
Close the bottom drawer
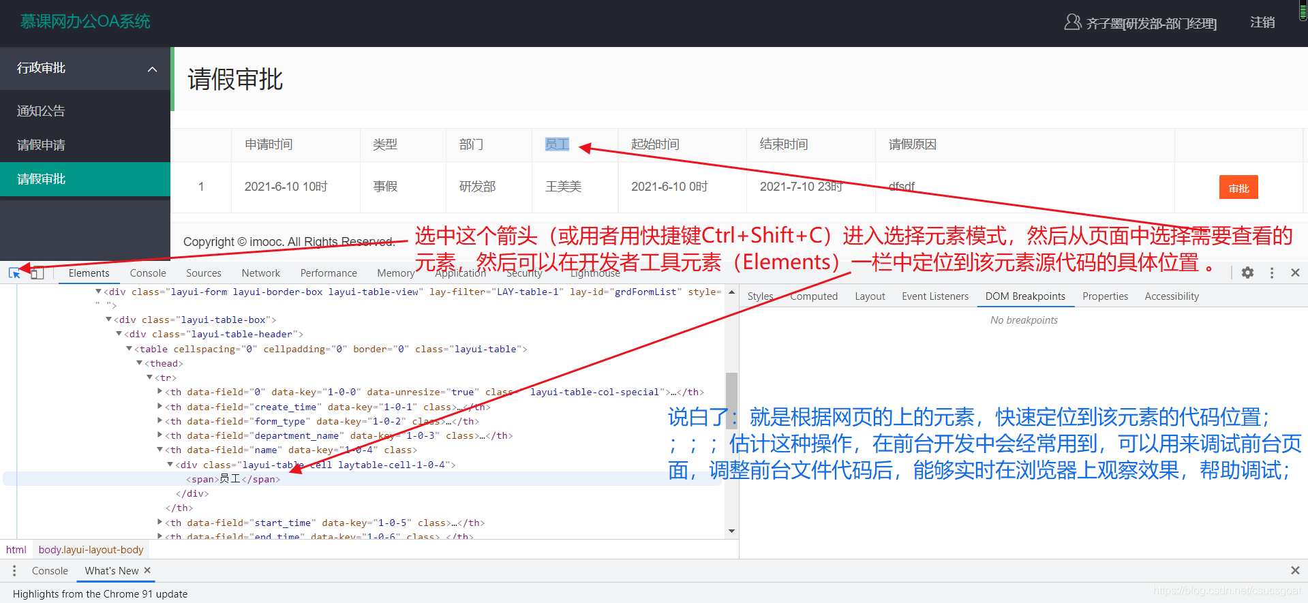(1295, 570)
